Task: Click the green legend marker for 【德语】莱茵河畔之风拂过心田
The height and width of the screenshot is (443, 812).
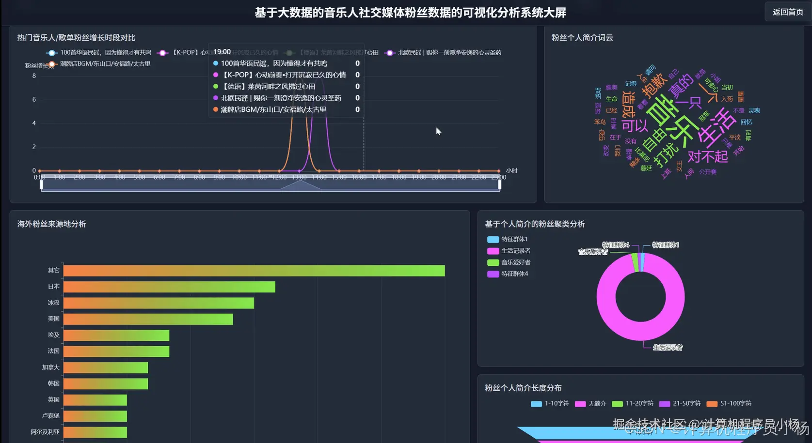Action: 288,53
